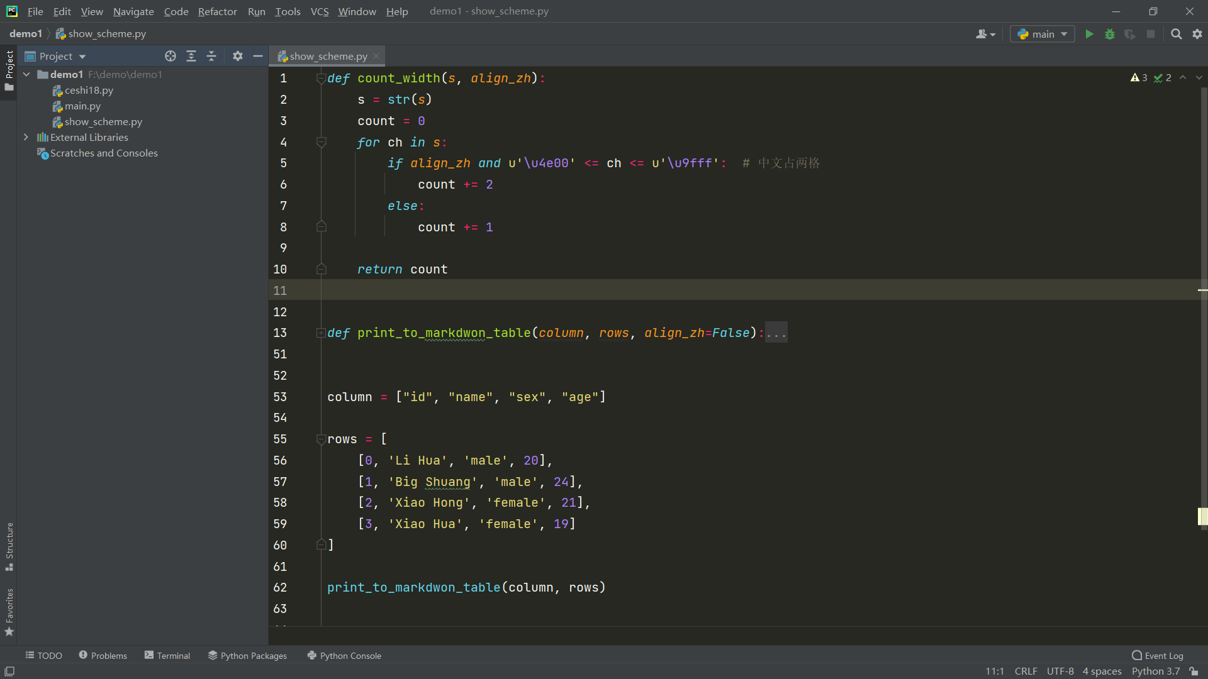This screenshot has height=679, width=1208.
Task: Open IDE settings gear in top toolbar
Action: click(1197, 35)
